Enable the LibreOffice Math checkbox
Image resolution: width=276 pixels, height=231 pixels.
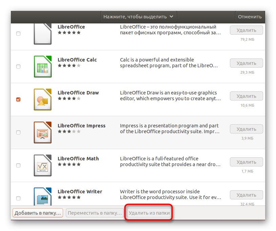18,165
